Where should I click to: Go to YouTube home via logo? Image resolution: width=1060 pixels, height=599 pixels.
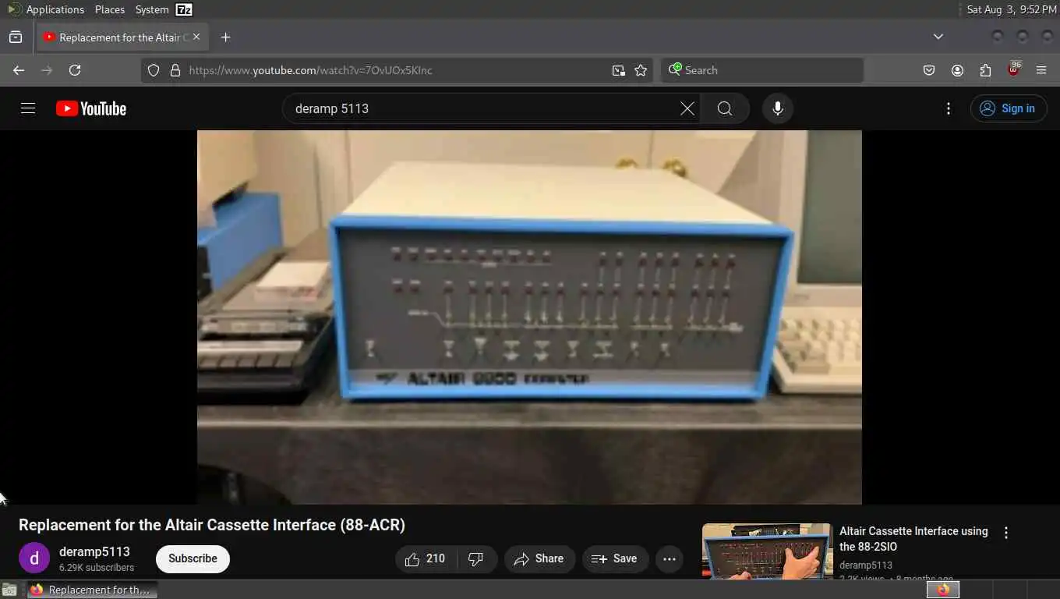pos(91,108)
